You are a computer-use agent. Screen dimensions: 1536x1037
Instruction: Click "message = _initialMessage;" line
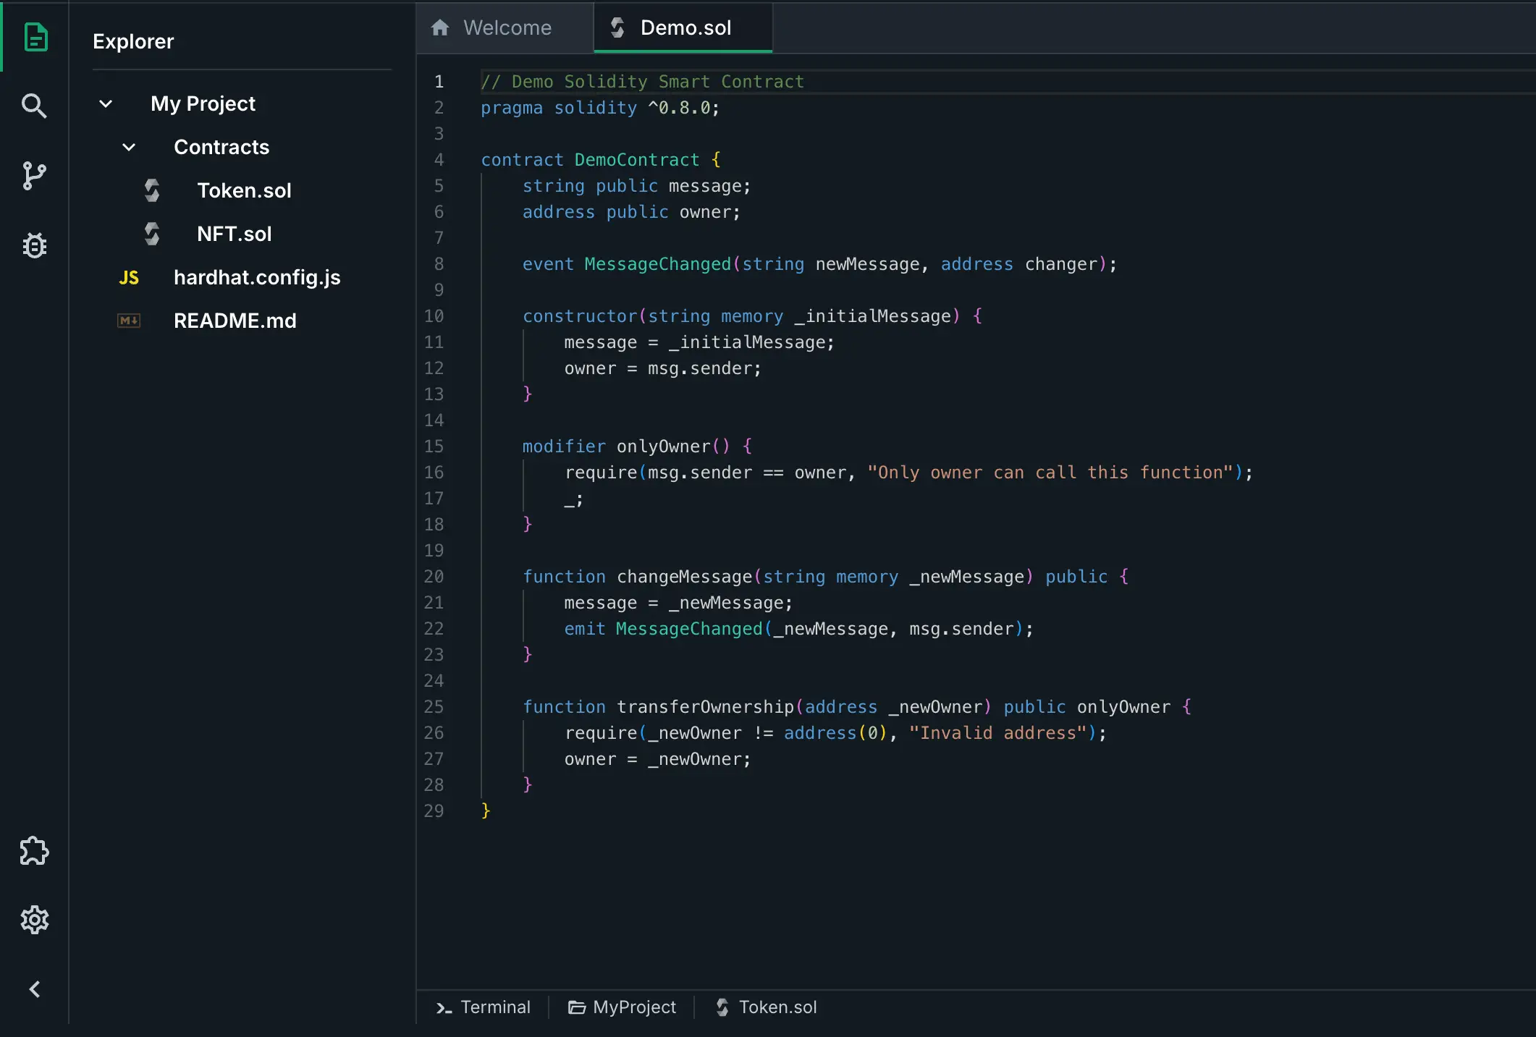tap(699, 342)
